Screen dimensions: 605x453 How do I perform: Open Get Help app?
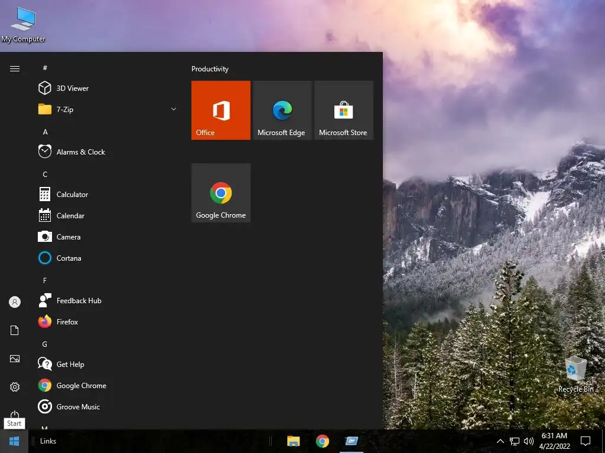tap(106, 364)
